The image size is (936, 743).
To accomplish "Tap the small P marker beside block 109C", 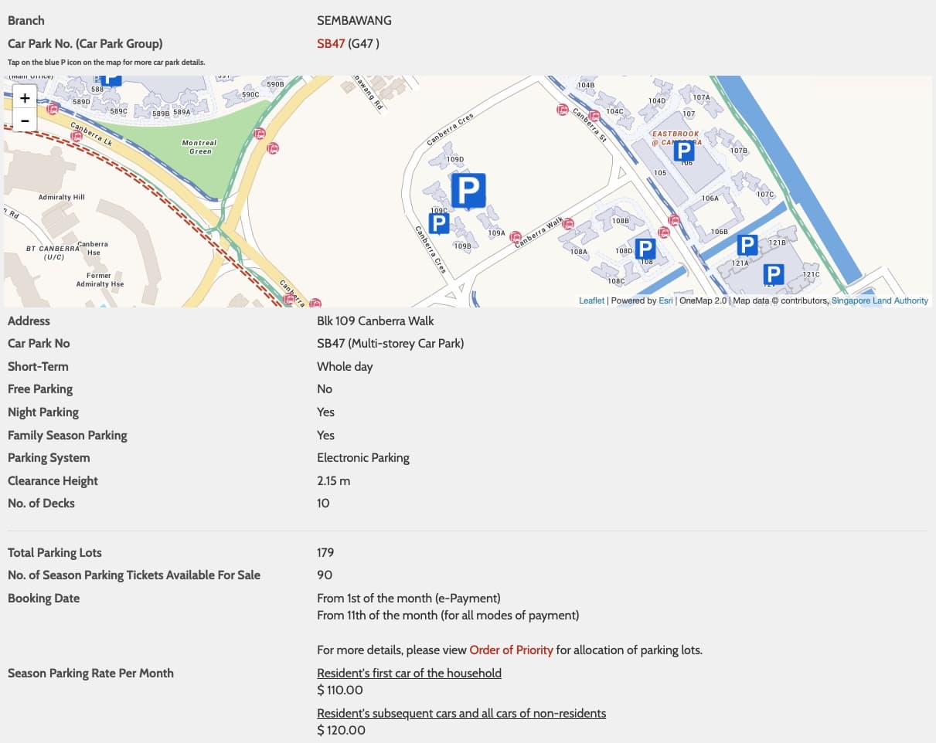I will click(439, 223).
